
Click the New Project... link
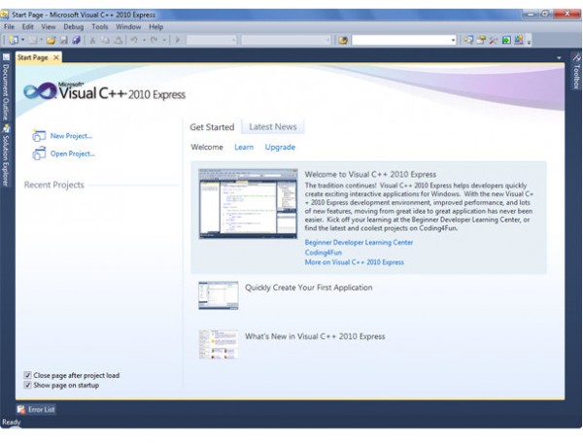[71, 136]
